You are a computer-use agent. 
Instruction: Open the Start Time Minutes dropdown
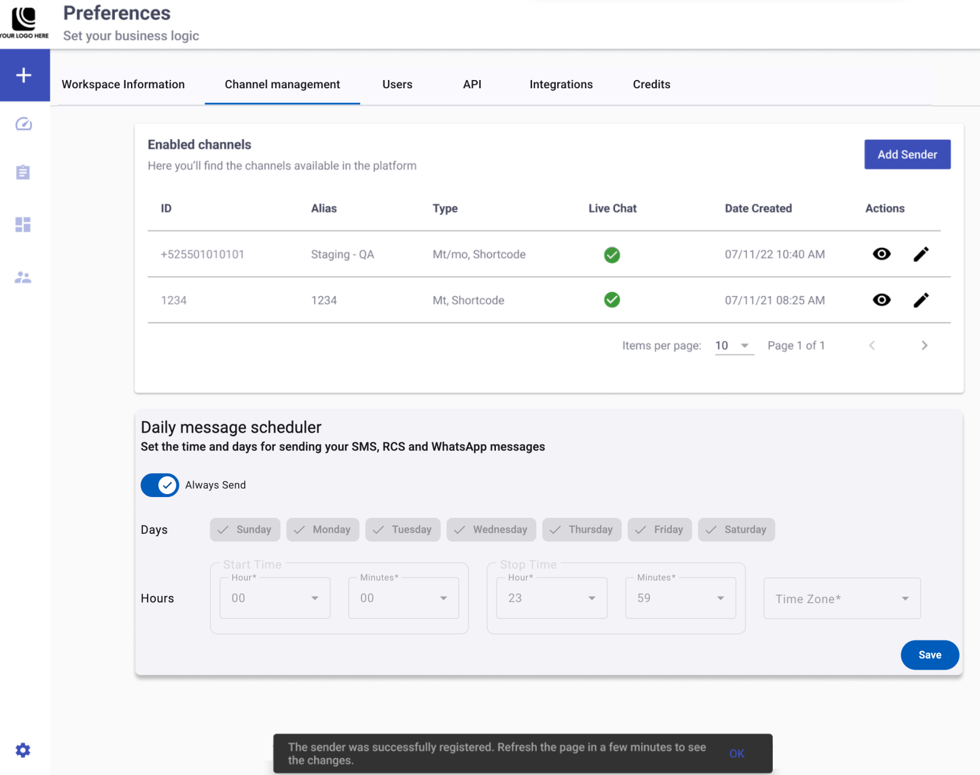point(403,598)
